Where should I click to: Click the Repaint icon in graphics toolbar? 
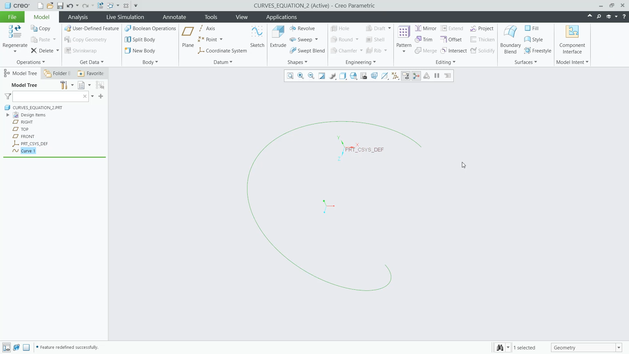(322, 76)
